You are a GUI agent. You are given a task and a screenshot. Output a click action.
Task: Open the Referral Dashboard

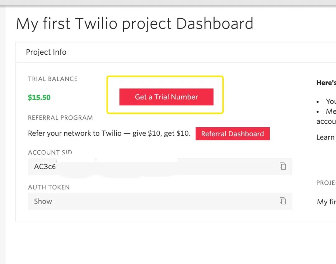point(232,134)
